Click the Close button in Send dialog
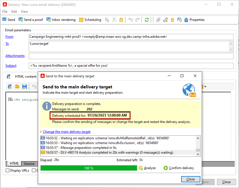 191,179
